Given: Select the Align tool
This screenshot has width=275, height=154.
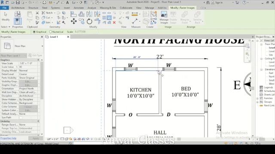Looking at the screenshot, I should pyautogui.click(x=73, y=14).
